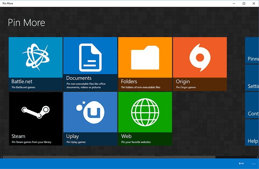This screenshot has height=169, width=259.
Task: Click the "Folders" tile title
Action: (x=129, y=81)
